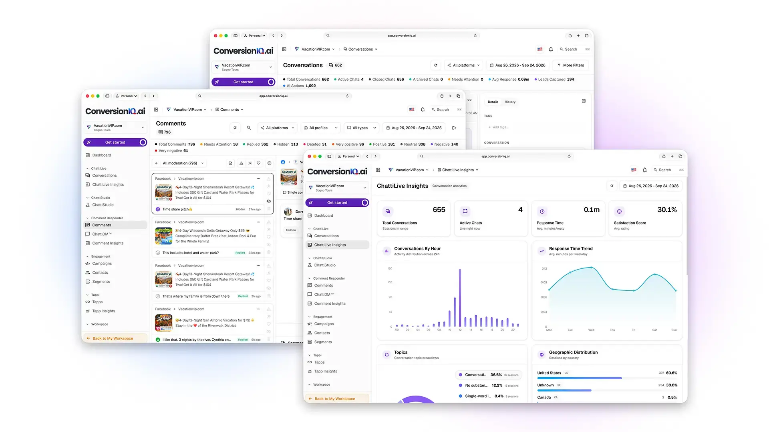This screenshot has height=432, width=769.
Task: Click More Filters in Conversations window
Action: (x=571, y=65)
